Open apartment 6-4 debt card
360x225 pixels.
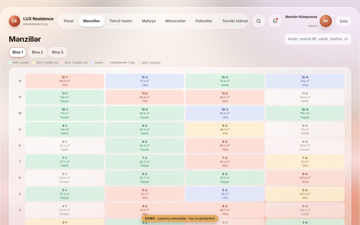click(305, 178)
